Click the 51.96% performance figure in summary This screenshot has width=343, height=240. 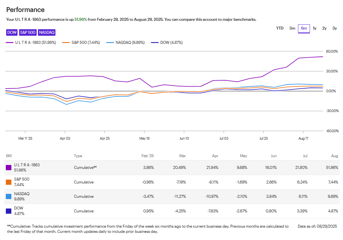point(81,19)
